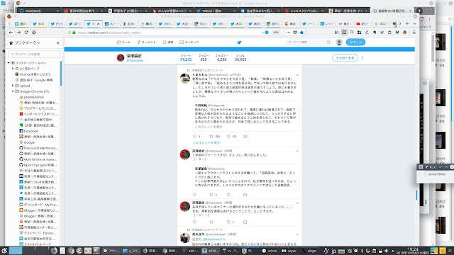The width and height of the screenshot is (454, 255).
Task: Open the Firefox library icon
Action: [x=336, y=33]
